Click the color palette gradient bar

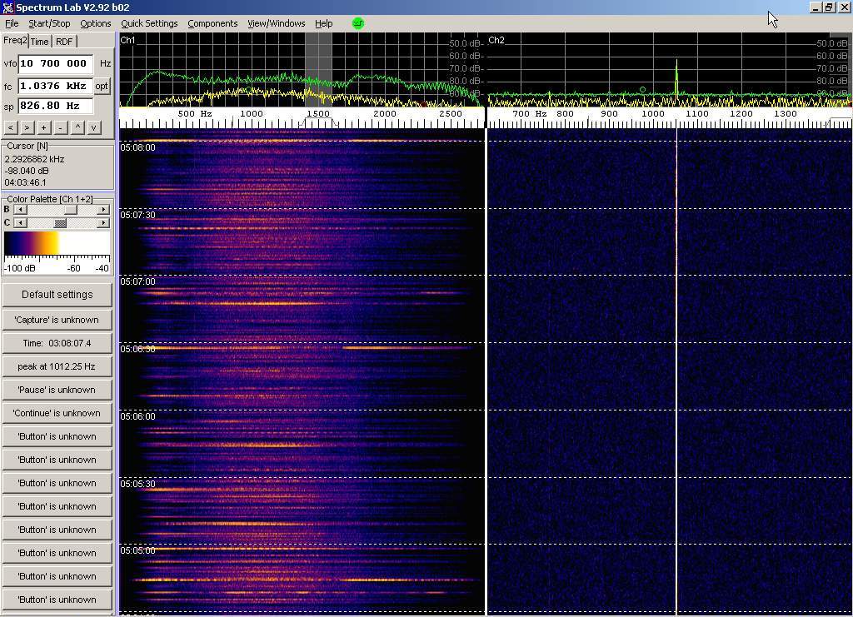click(x=57, y=242)
